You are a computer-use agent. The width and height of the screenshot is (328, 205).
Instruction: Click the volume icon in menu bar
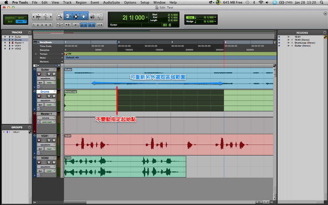267,3
